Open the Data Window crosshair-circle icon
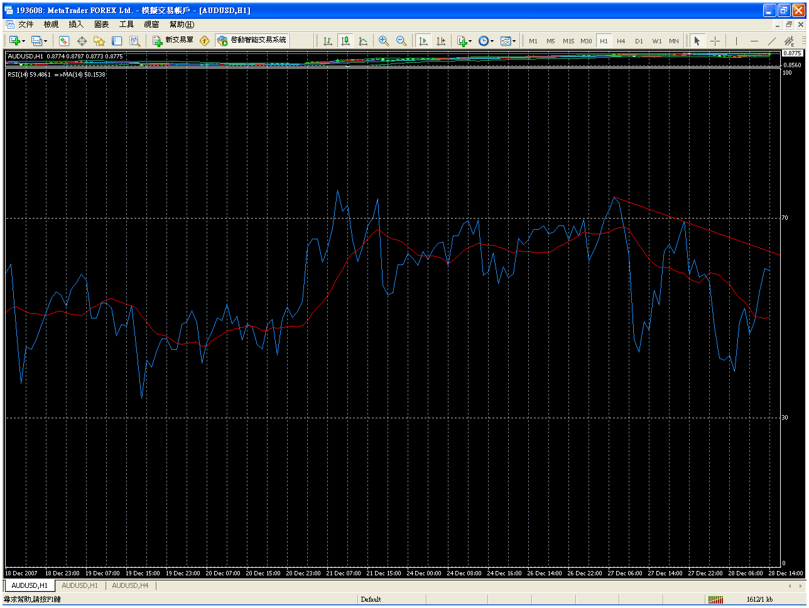This screenshot has width=809, height=608. (82, 41)
